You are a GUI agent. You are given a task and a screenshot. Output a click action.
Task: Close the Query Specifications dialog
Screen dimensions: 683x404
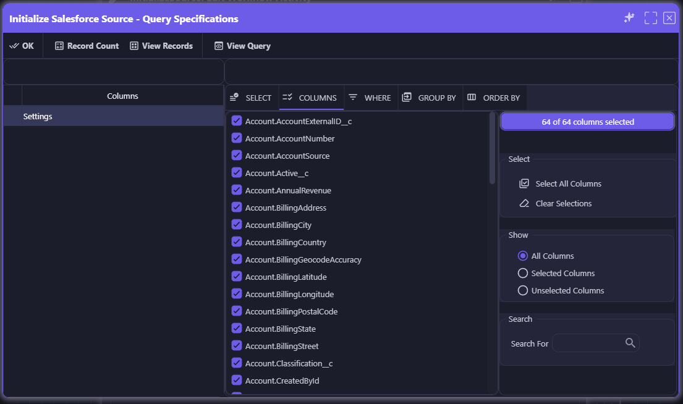pyautogui.click(x=669, y=18)
